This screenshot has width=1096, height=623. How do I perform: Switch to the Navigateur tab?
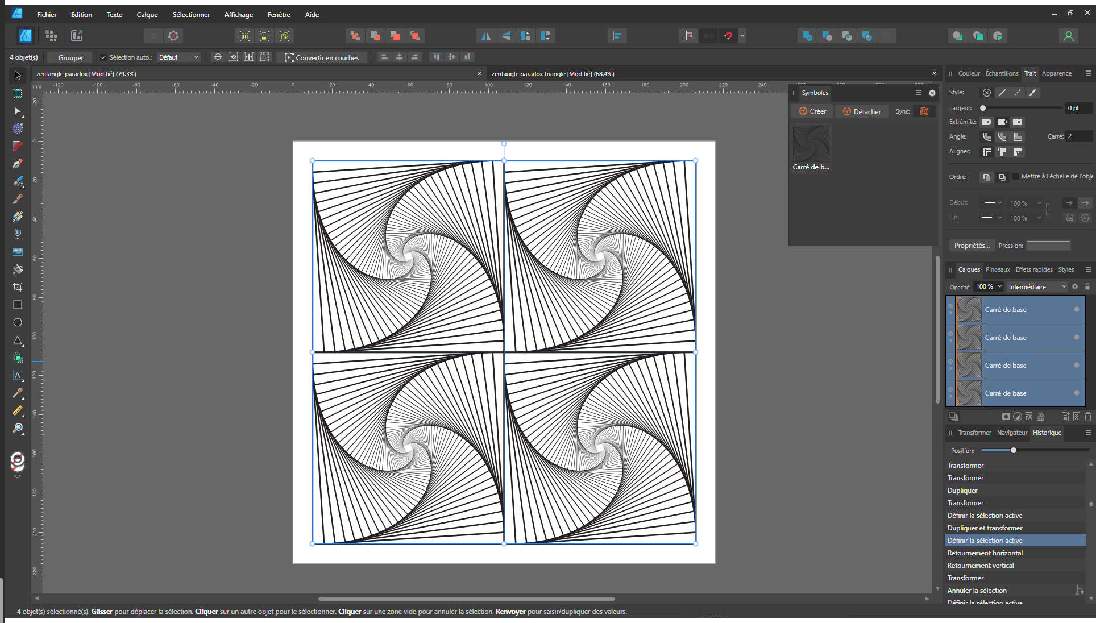(x=1012, y=433)
